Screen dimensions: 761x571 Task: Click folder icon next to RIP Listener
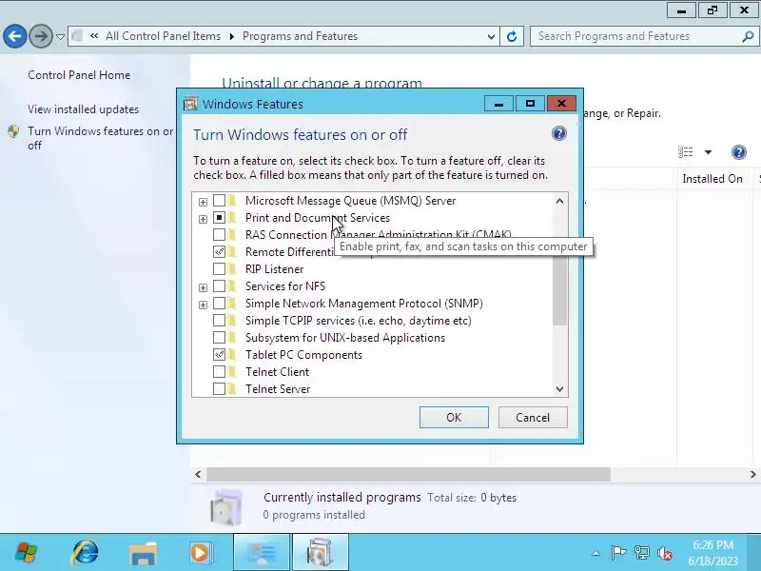232,269
